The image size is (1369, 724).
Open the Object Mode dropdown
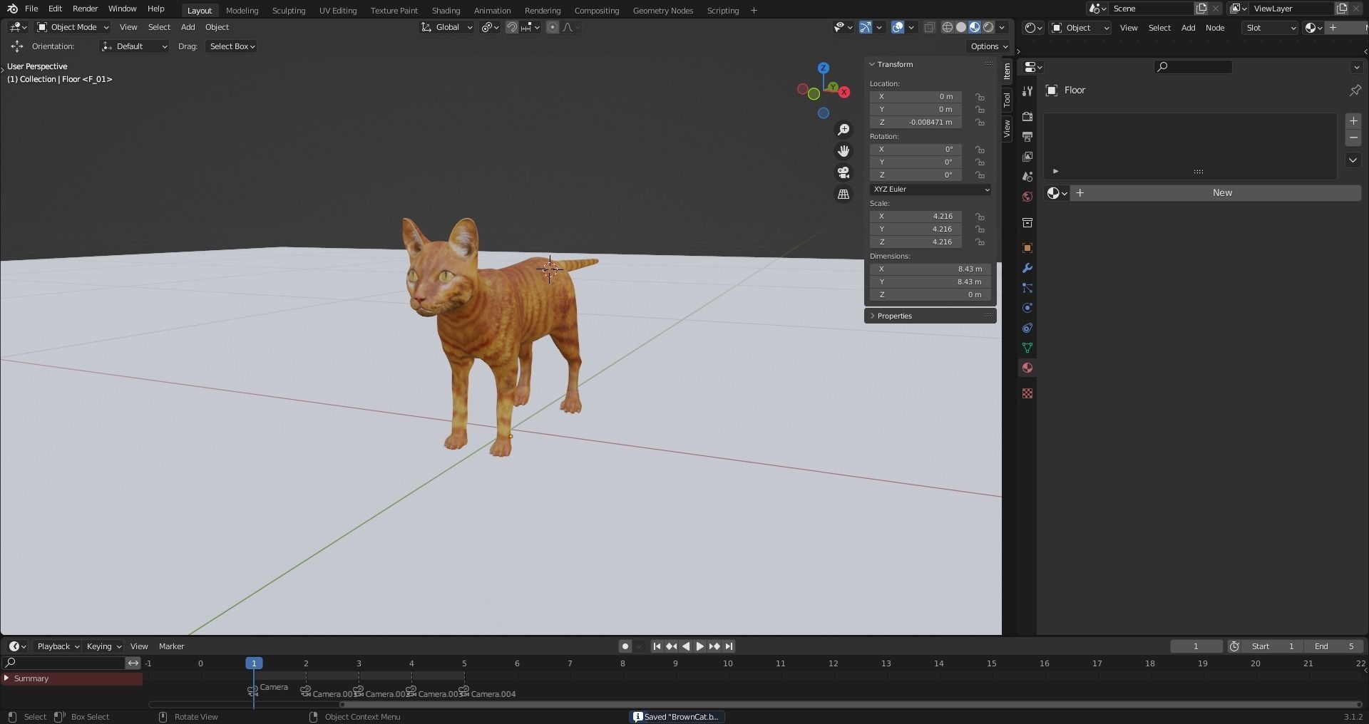pos(73,27)
